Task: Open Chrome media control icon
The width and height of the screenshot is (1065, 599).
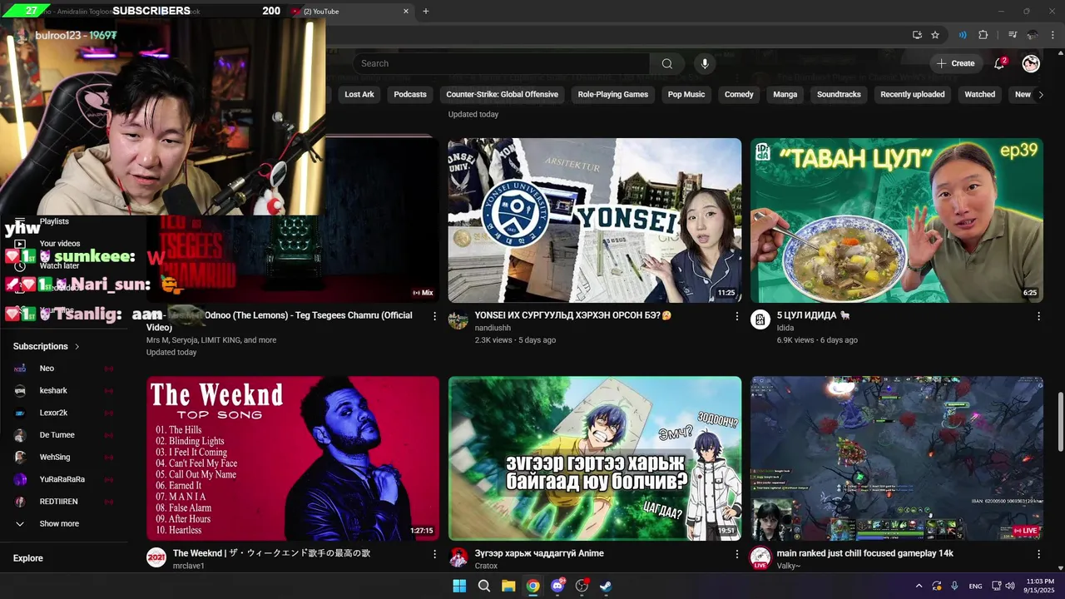Action: 1013,35
